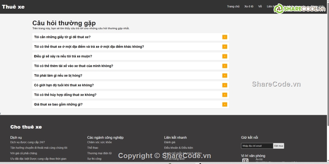
Task: Expand 'Tôi cần những giấy tờ gì để thuê xe?'
Action: (x=62, y=37)
